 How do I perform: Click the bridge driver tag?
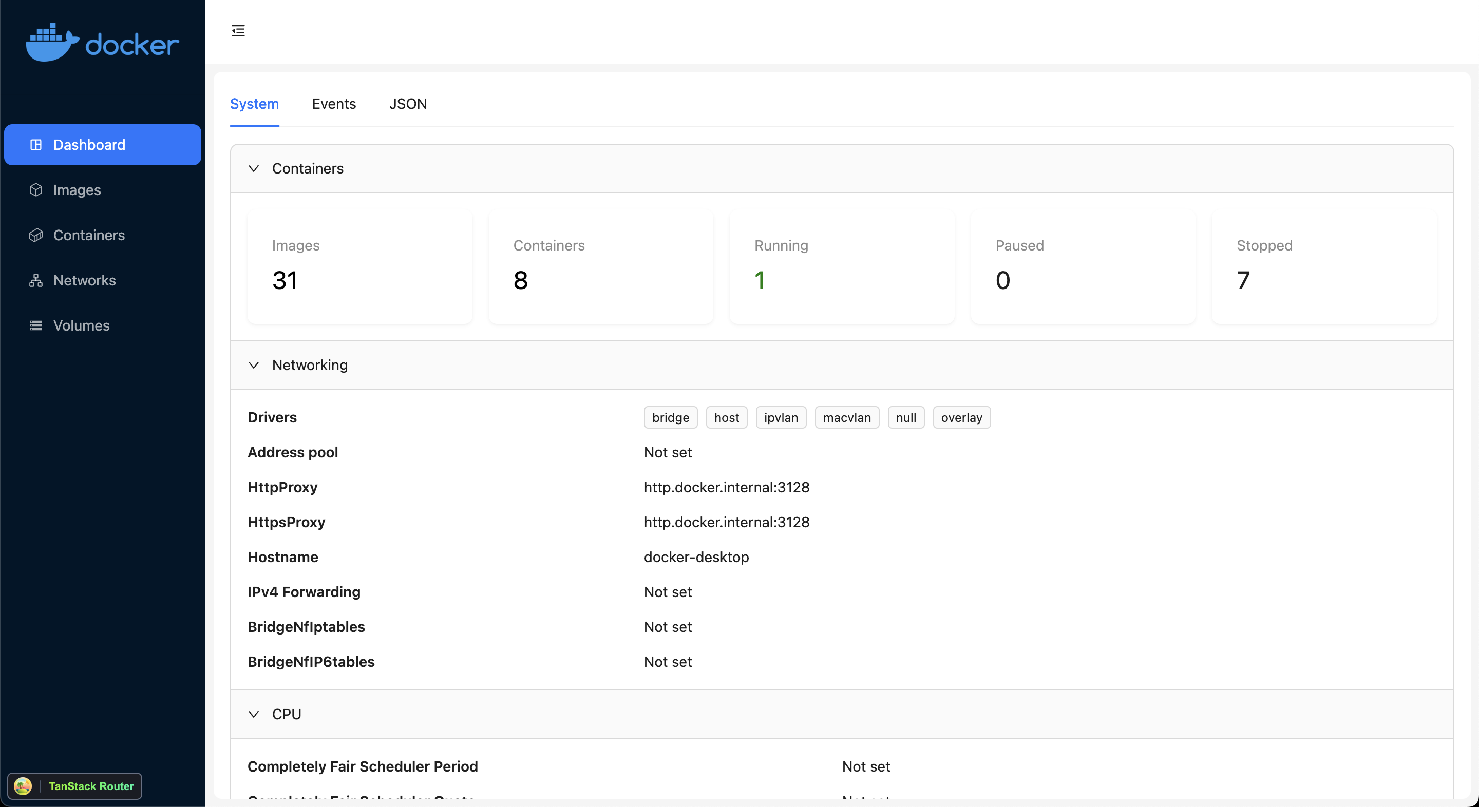coord(670,417)
